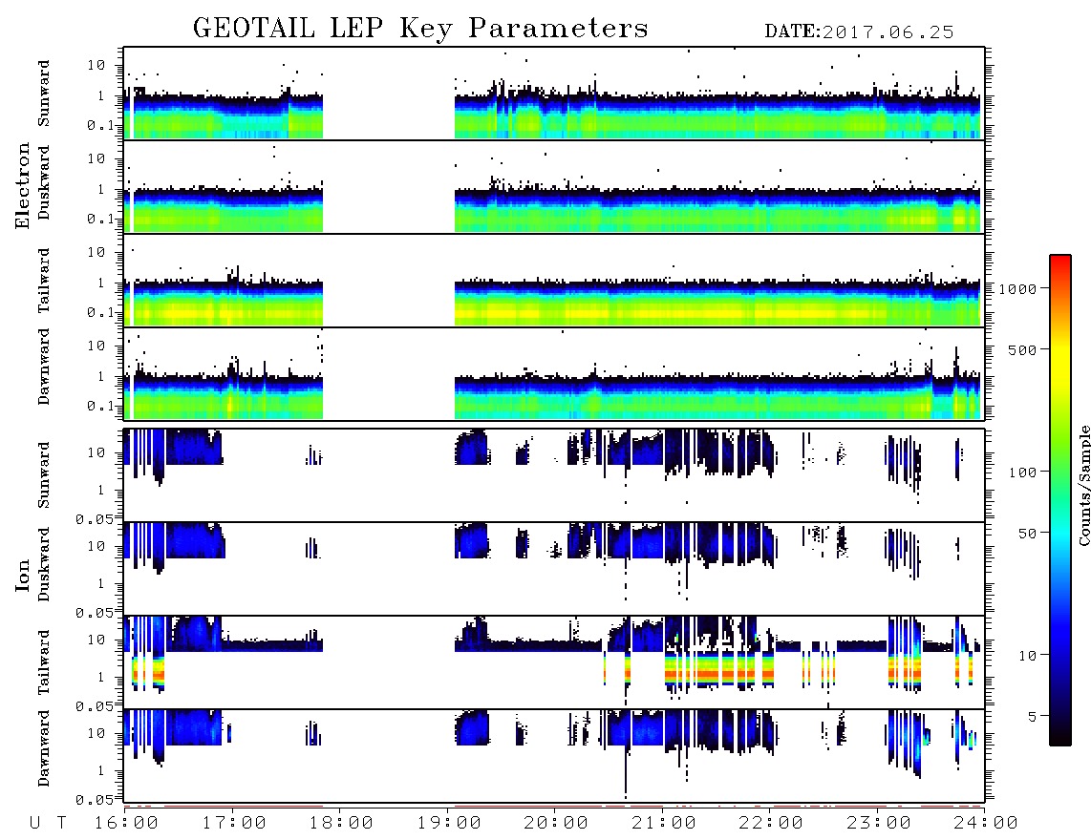This screenshot has width=1091, height=840.
Task: Select the Ion 'Sunward' panel label
Action: click(44, 475)
